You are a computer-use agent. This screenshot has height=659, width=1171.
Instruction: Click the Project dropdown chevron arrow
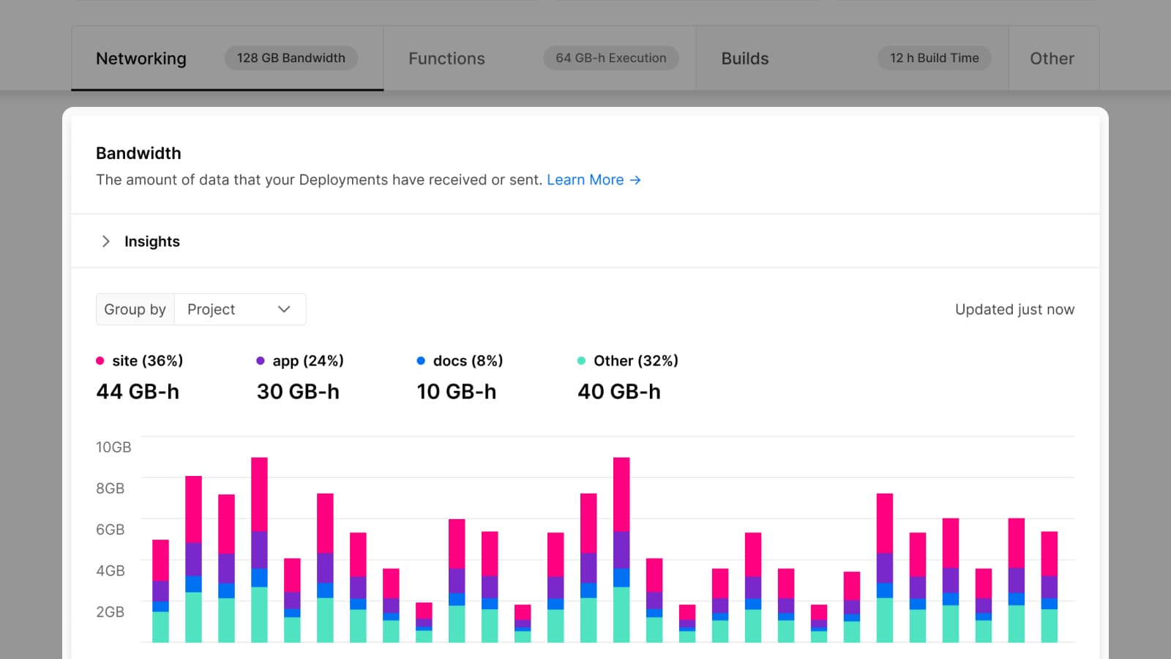coord(284,310)
